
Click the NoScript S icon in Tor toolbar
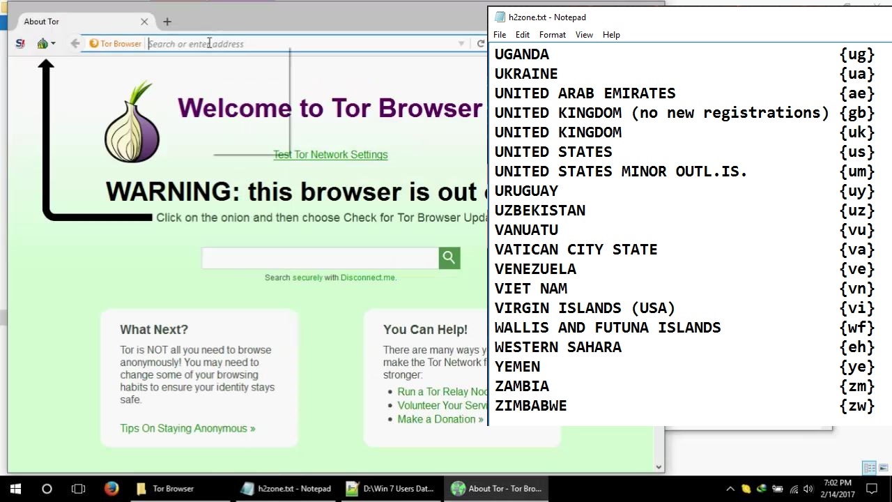pos(20,44)
